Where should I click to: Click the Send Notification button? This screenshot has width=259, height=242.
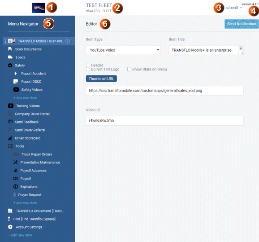(242, 24)
